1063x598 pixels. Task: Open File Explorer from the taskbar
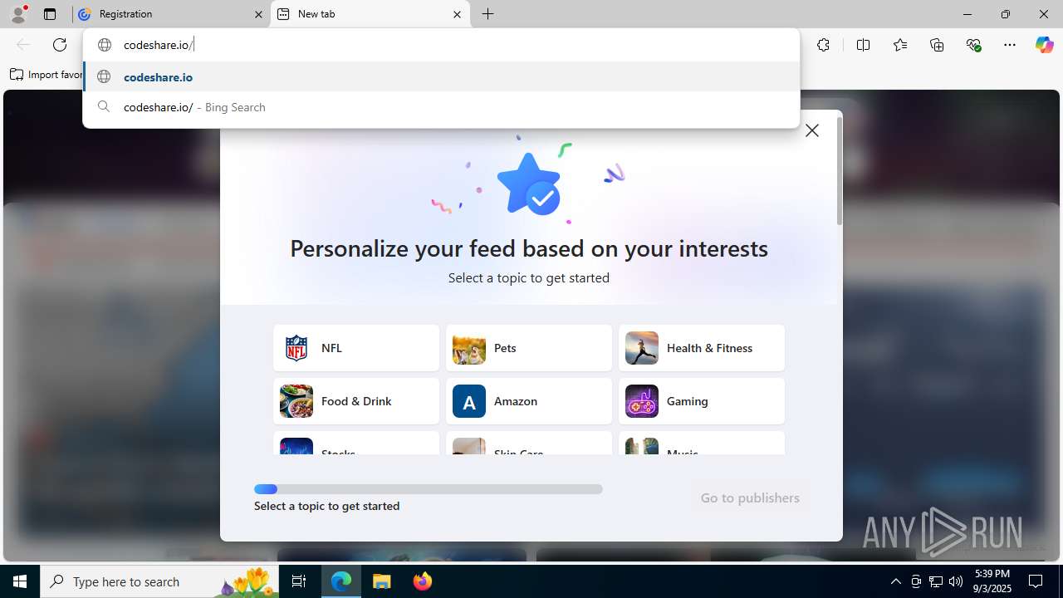pyautogui.click(x=382, y=581)
